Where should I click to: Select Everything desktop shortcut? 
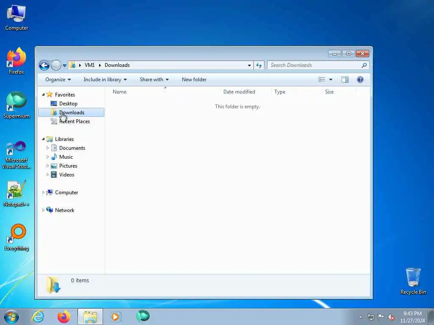17,237
